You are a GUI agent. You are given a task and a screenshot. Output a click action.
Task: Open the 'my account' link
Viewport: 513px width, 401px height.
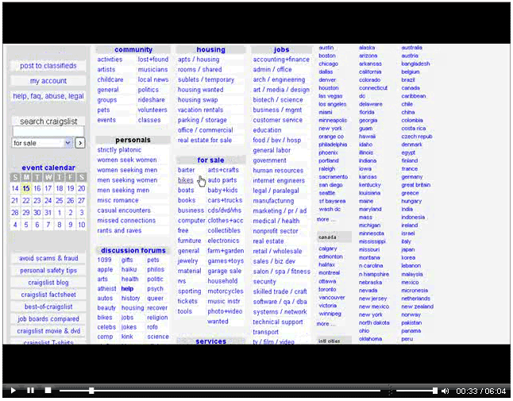(x=48, y=81)
